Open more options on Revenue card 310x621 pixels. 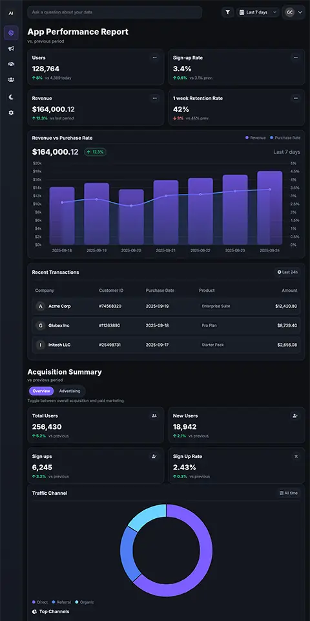tap(154, 98)
